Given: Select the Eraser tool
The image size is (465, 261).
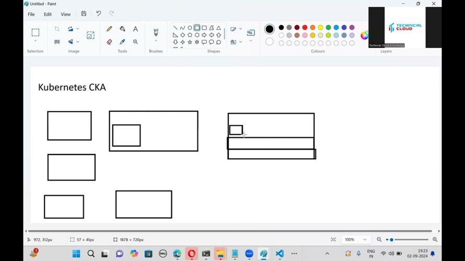Looking at the screenshot, I should pyautogui.click(x=109, y=42).
